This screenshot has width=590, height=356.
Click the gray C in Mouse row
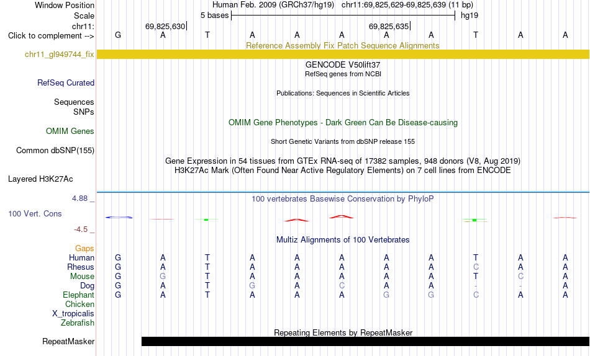[520, 277]
